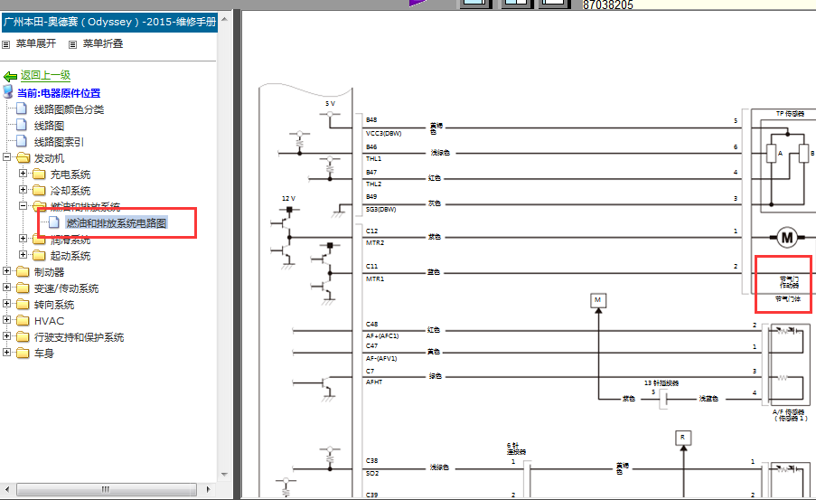
Task: Click the folder icon for 车身
Action: (x=23, y=353)
